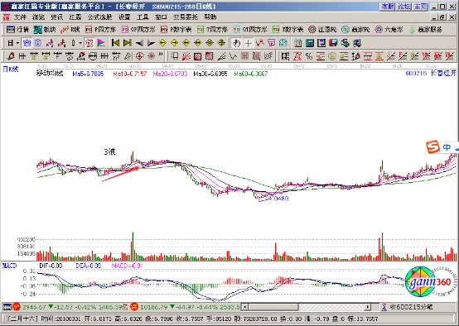Expand the dropdown beside the up-down arrow icon
This screenshot has width=459, height=326.
80,43
